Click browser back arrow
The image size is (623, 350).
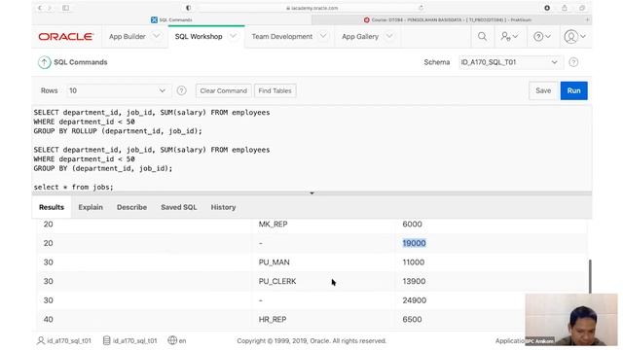pos(40,8)
